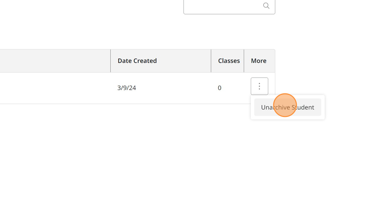376x210 pixels.
Task: Select Unarchive Student from the popup menu
Action: pos(287,108)
